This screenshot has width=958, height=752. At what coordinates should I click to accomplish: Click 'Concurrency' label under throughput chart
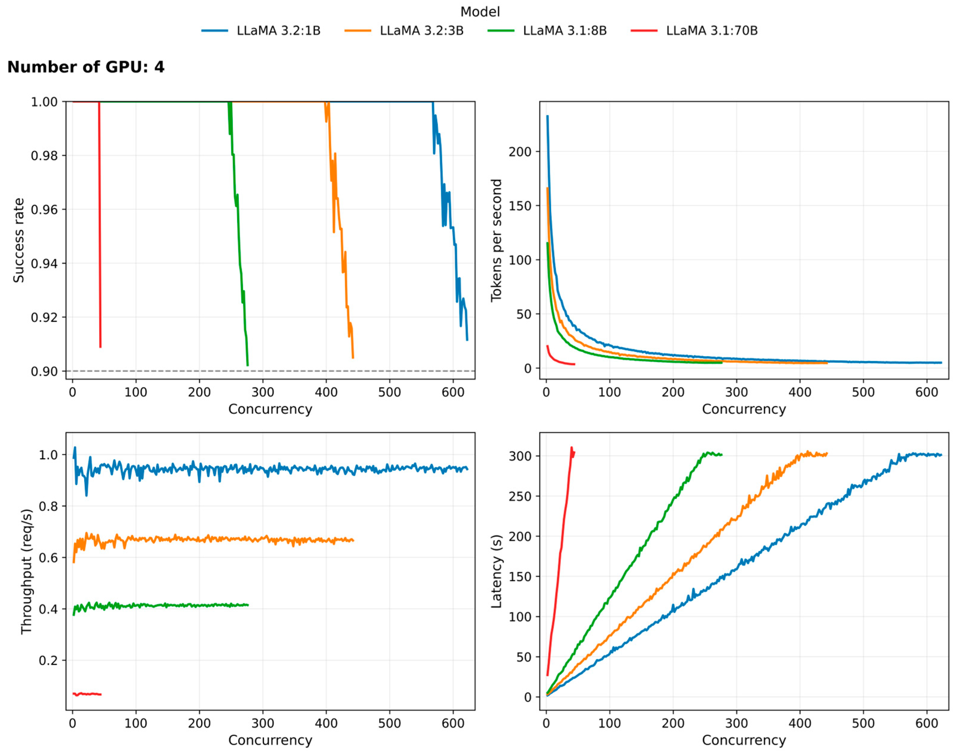[270, 740]
